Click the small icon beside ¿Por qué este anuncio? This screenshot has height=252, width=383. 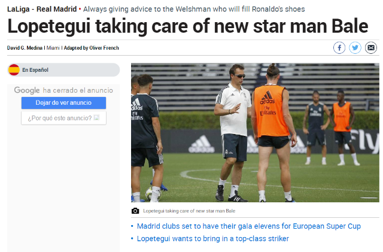(x=97, y=118)
